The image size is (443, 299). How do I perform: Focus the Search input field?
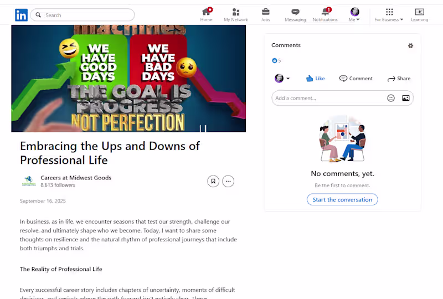pyautogui.click(x=83, y=15)
